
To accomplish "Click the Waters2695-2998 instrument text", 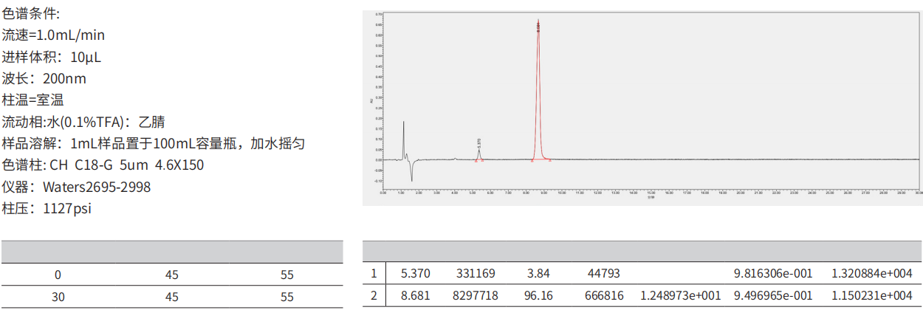I will click(x=97, y=187).
